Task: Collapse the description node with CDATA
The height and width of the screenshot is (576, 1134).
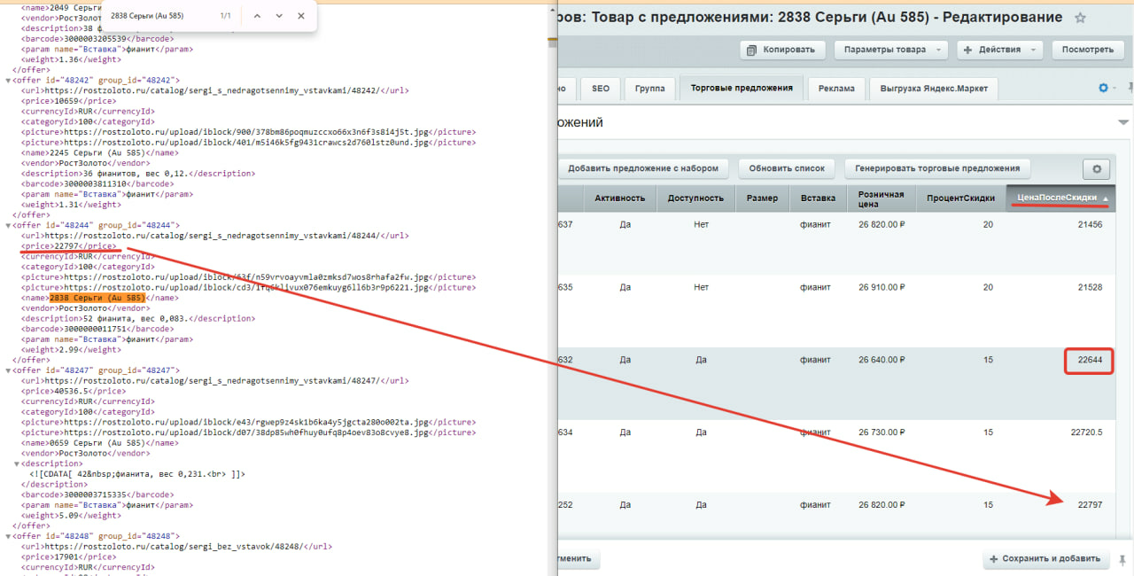Action: point(18,463)
